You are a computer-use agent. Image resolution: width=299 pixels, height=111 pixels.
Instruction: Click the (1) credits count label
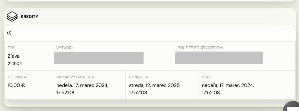[9, 33]
